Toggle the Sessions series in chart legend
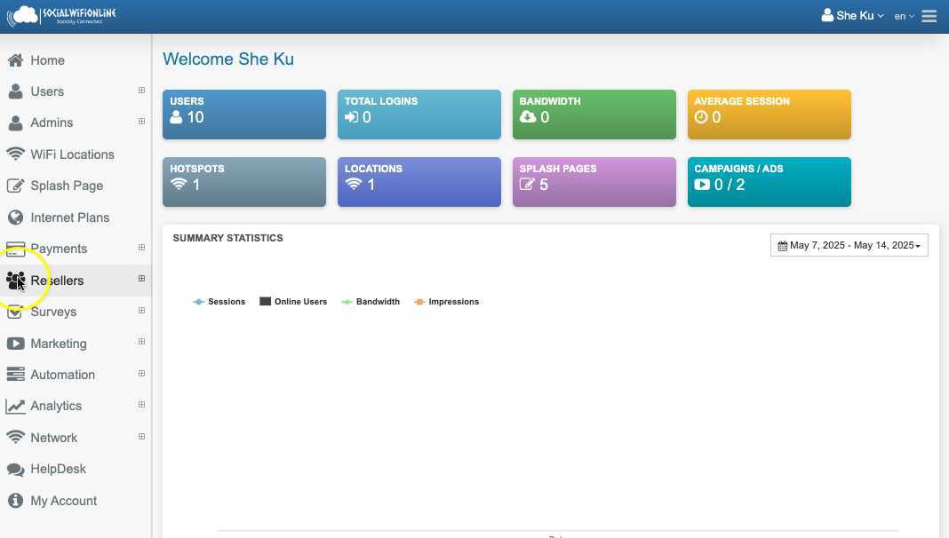This screenshot has height=538, width=949. coord(219,302)
